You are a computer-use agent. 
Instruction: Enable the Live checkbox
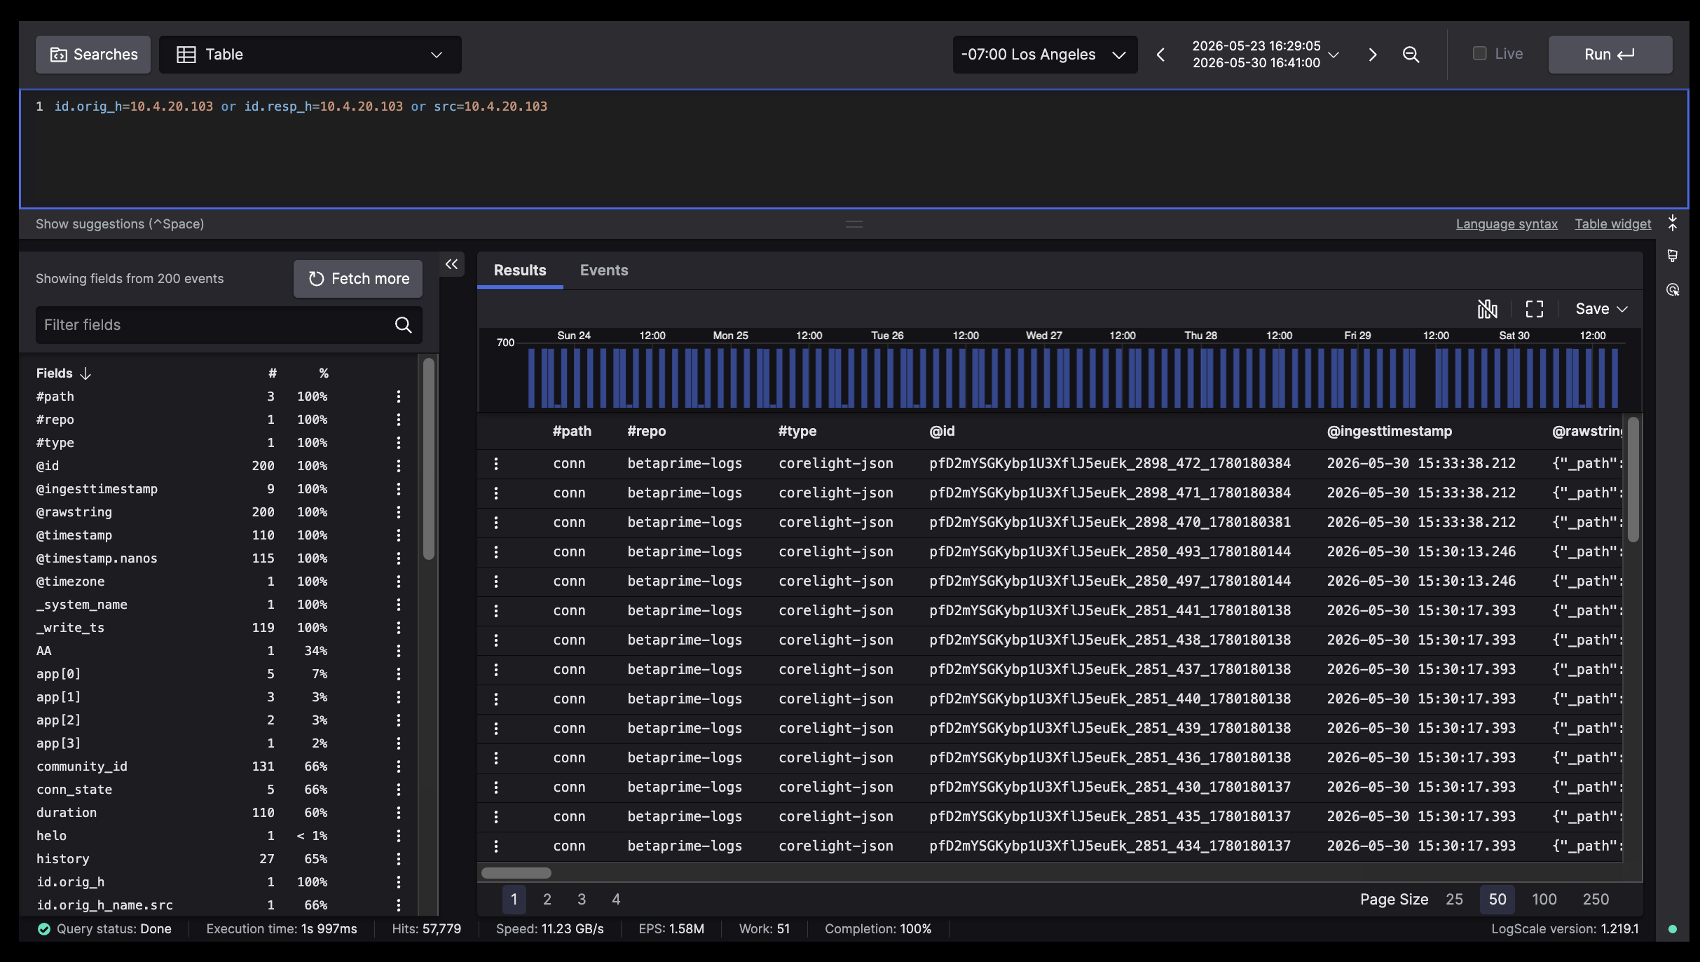point(1479,53)
